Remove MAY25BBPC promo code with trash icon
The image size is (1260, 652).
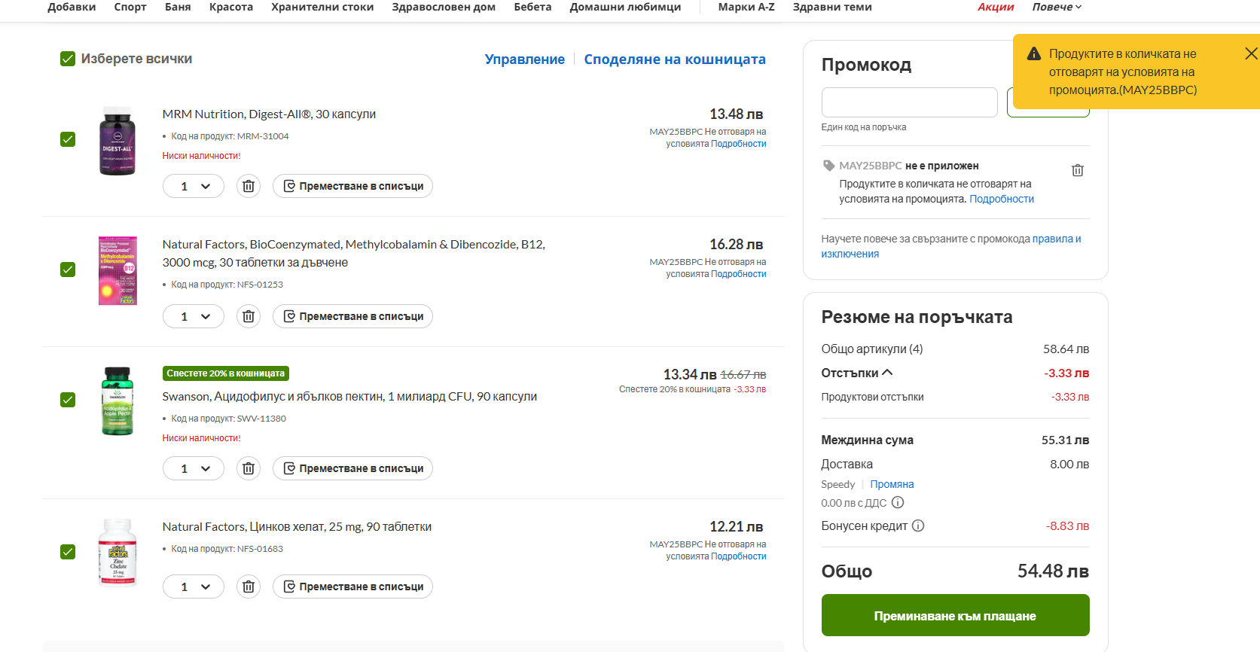1077,170
